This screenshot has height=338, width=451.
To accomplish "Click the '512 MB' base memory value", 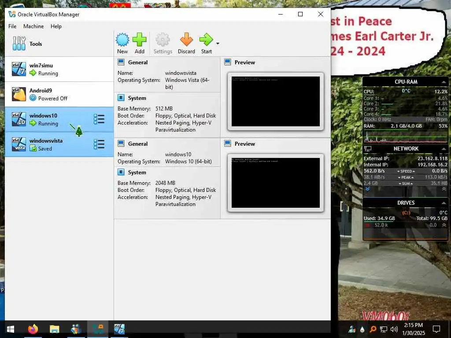I will [x=164, y=109].
